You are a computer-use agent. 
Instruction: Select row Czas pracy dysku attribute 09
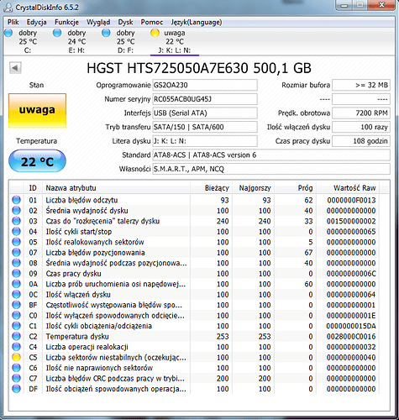click(194, 273)
